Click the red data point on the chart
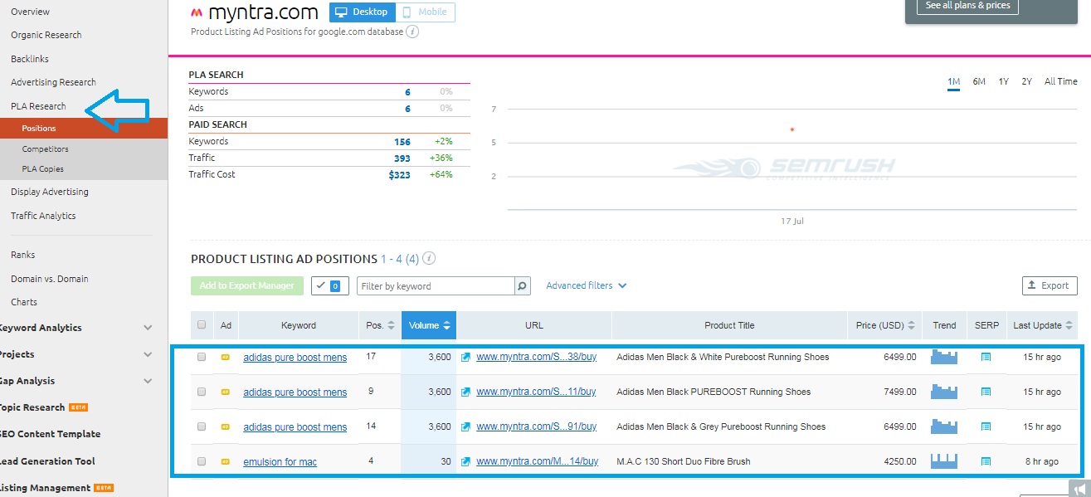 [x=792, y=129]
